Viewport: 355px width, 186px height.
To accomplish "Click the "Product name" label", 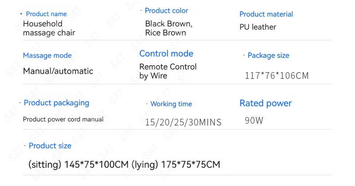I will coord(46,14).
